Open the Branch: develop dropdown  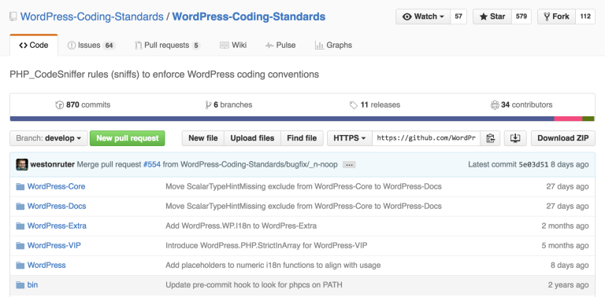click(49, 138)
